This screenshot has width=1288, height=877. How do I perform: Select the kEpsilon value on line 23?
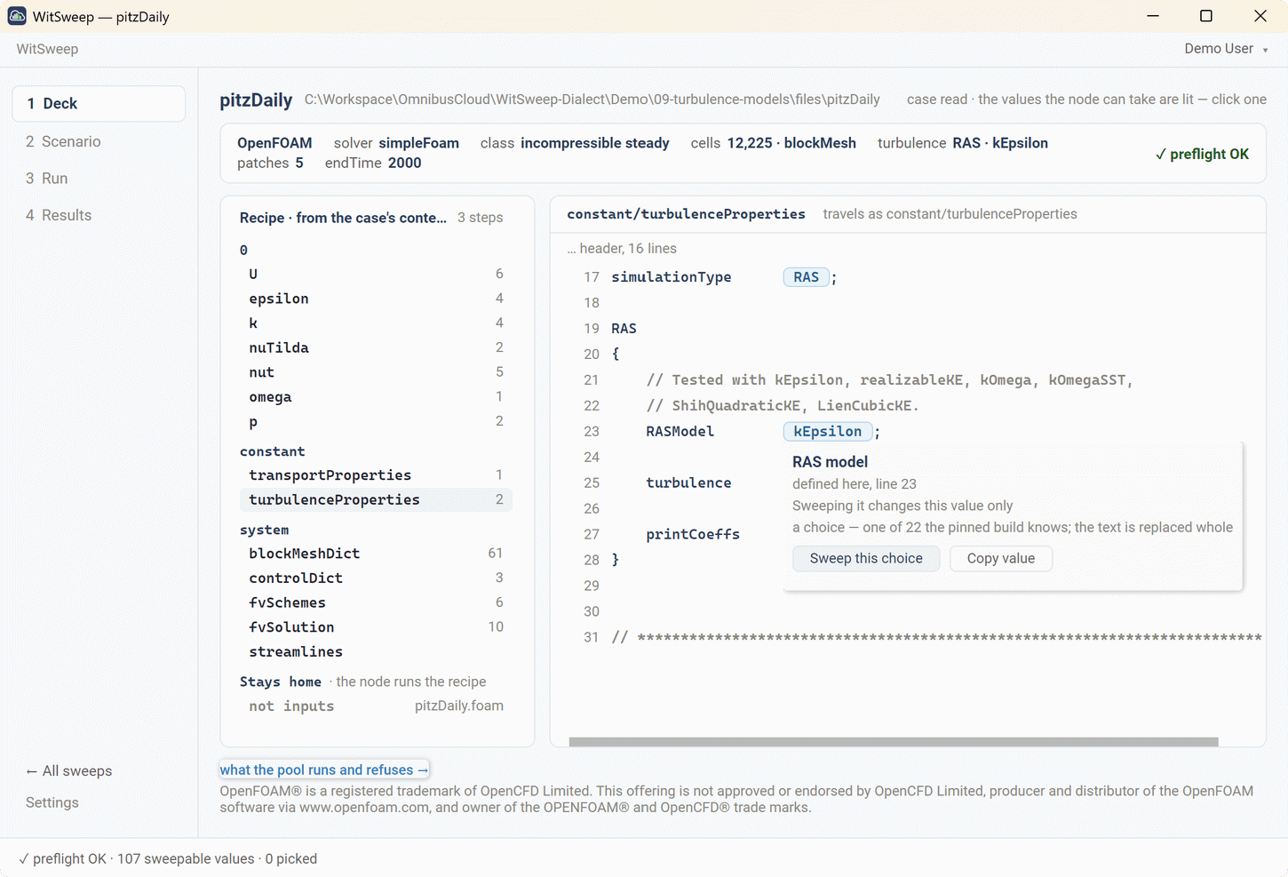coord(827,432)
